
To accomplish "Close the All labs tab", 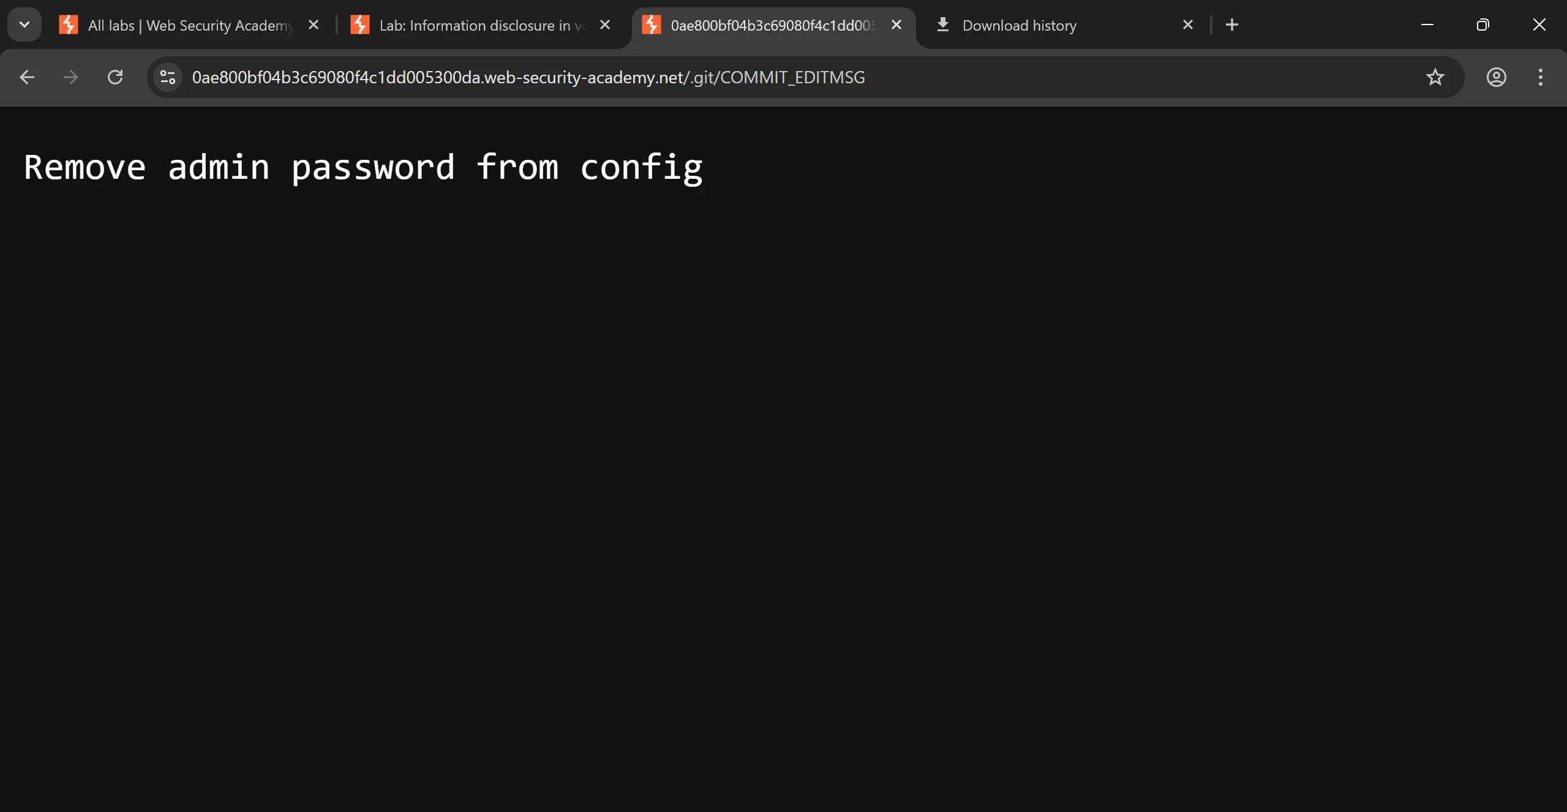I will 314,25.
